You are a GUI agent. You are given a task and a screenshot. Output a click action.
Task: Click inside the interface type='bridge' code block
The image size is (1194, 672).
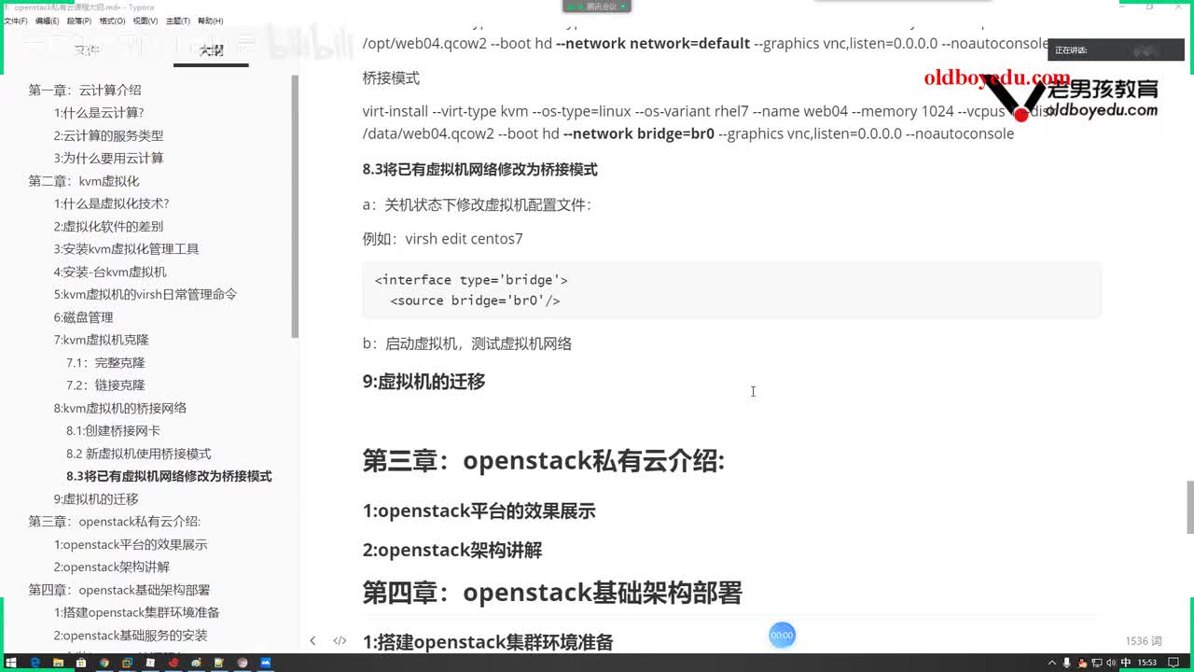(x=732, y=289)
